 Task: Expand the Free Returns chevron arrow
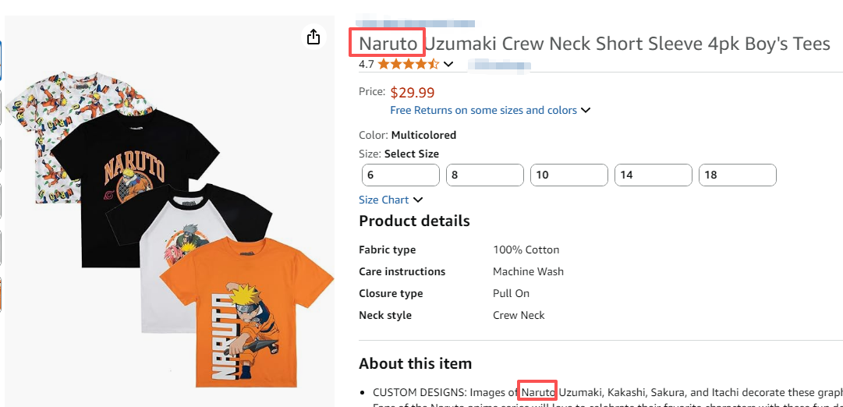(586, 111)
